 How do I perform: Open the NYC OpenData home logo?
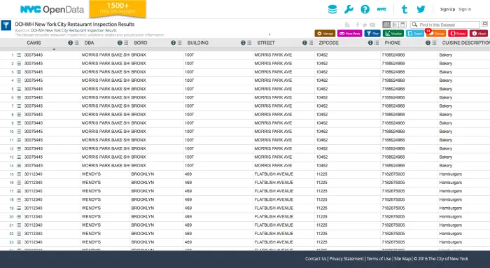click(x=52, y=9)
